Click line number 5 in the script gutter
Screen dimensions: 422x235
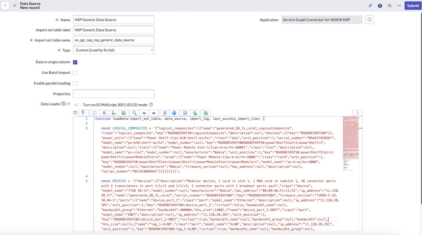pos(87,181)
